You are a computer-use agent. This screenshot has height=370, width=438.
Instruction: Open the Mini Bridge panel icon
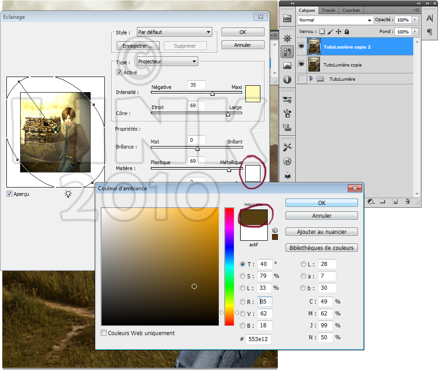tap(287, 19)
